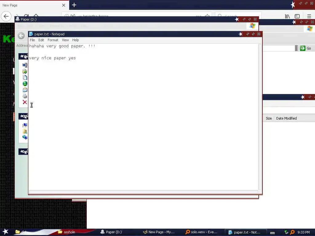The height and width of the screenshot is (236, 315).
Task: Open the browser hamburger menu
Action: [309, 16]
